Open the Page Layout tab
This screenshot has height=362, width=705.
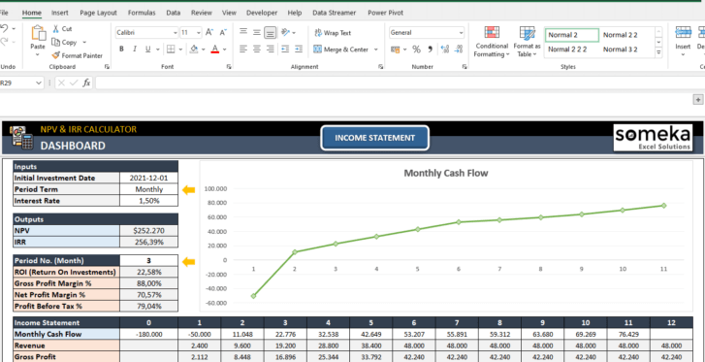click(99, 13)
